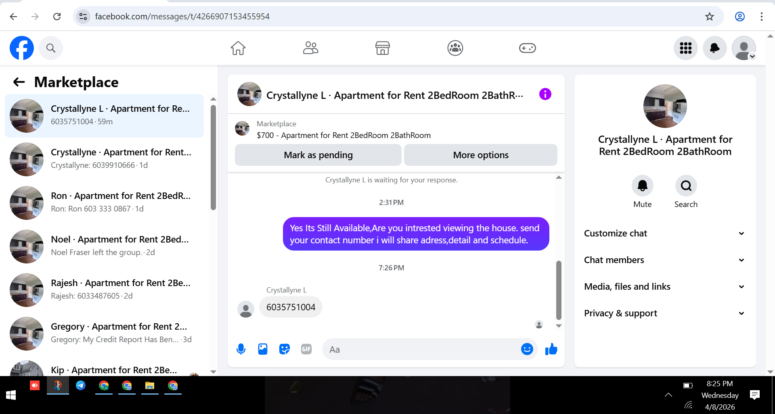Open Chrome three-dot menu

[x=762, y=16]
